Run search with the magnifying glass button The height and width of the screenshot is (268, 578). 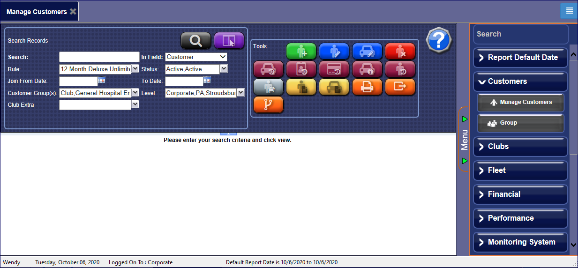click(x=195, y=41)
